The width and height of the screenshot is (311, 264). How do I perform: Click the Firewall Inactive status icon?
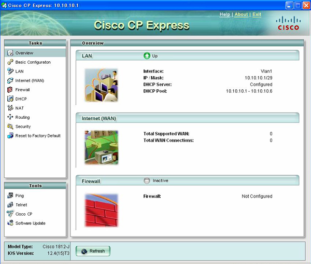tap(147, 180)
